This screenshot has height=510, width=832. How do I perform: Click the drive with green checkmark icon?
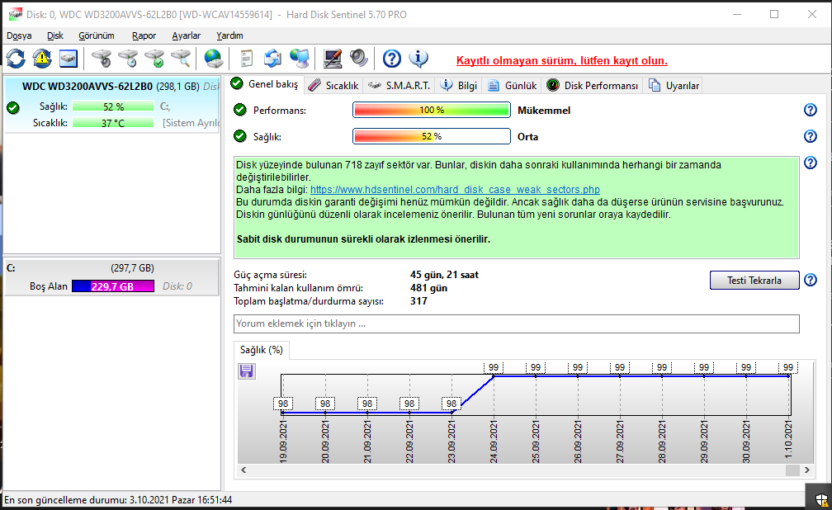click(x=154, y=59)
